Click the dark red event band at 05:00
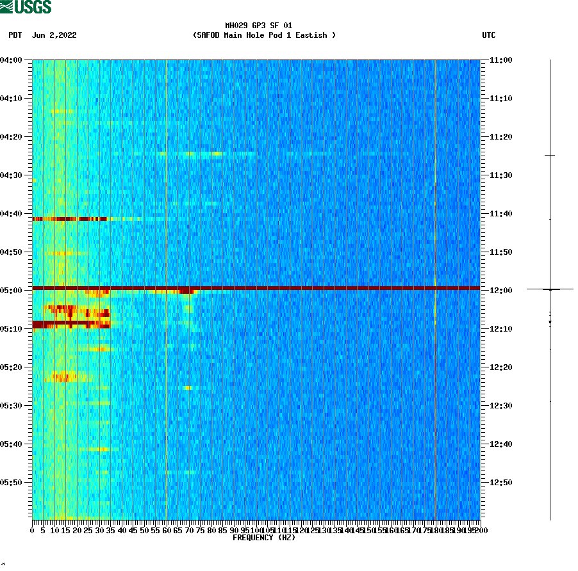The image size is (578, 571). (x=256, y=289)
